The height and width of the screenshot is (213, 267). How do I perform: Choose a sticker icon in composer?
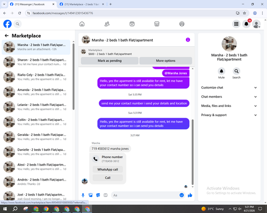[x=98, y=195]
